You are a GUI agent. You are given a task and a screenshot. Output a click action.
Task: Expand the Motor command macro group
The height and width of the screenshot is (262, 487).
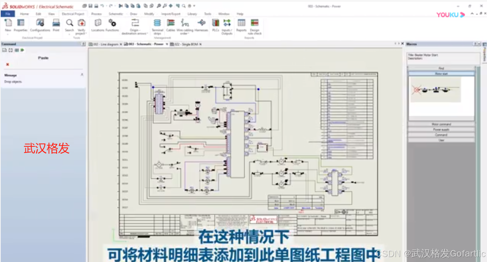click(x=441, y=124)
